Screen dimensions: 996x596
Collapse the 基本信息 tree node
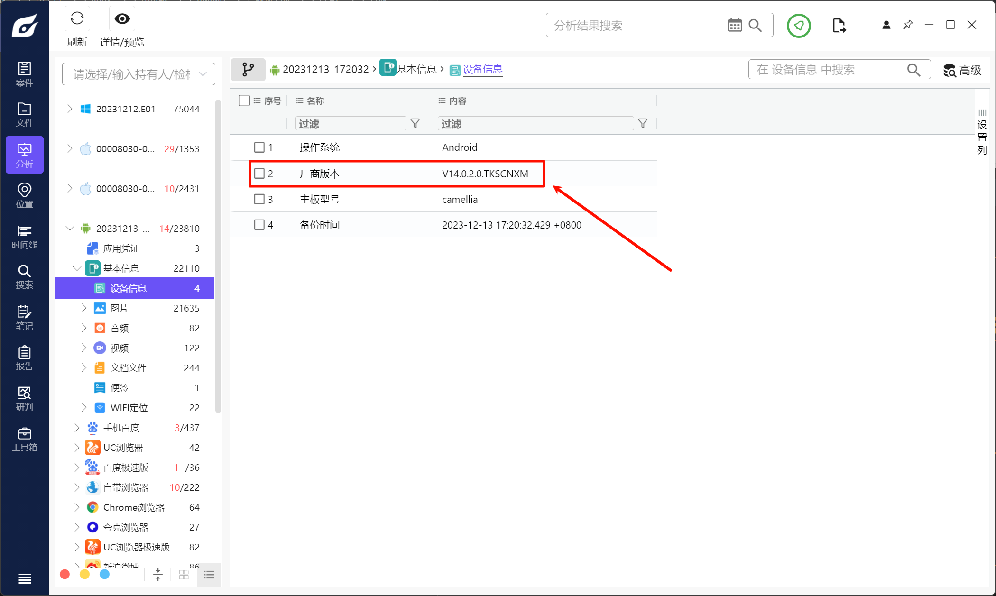(77, 268)
